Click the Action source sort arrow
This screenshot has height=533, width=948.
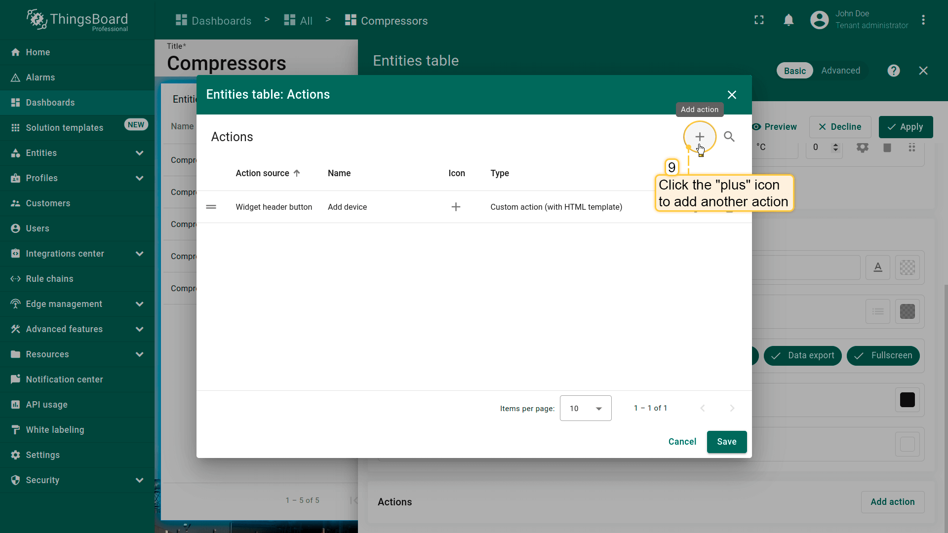(297, 173)
